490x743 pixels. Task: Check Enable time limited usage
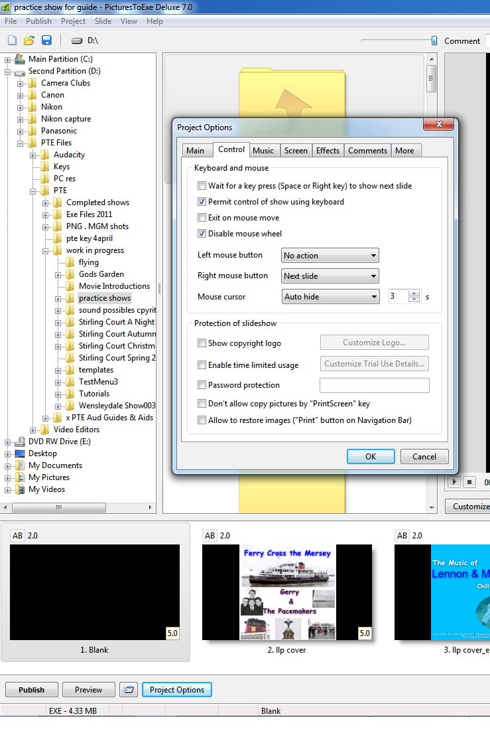(202, 365)
